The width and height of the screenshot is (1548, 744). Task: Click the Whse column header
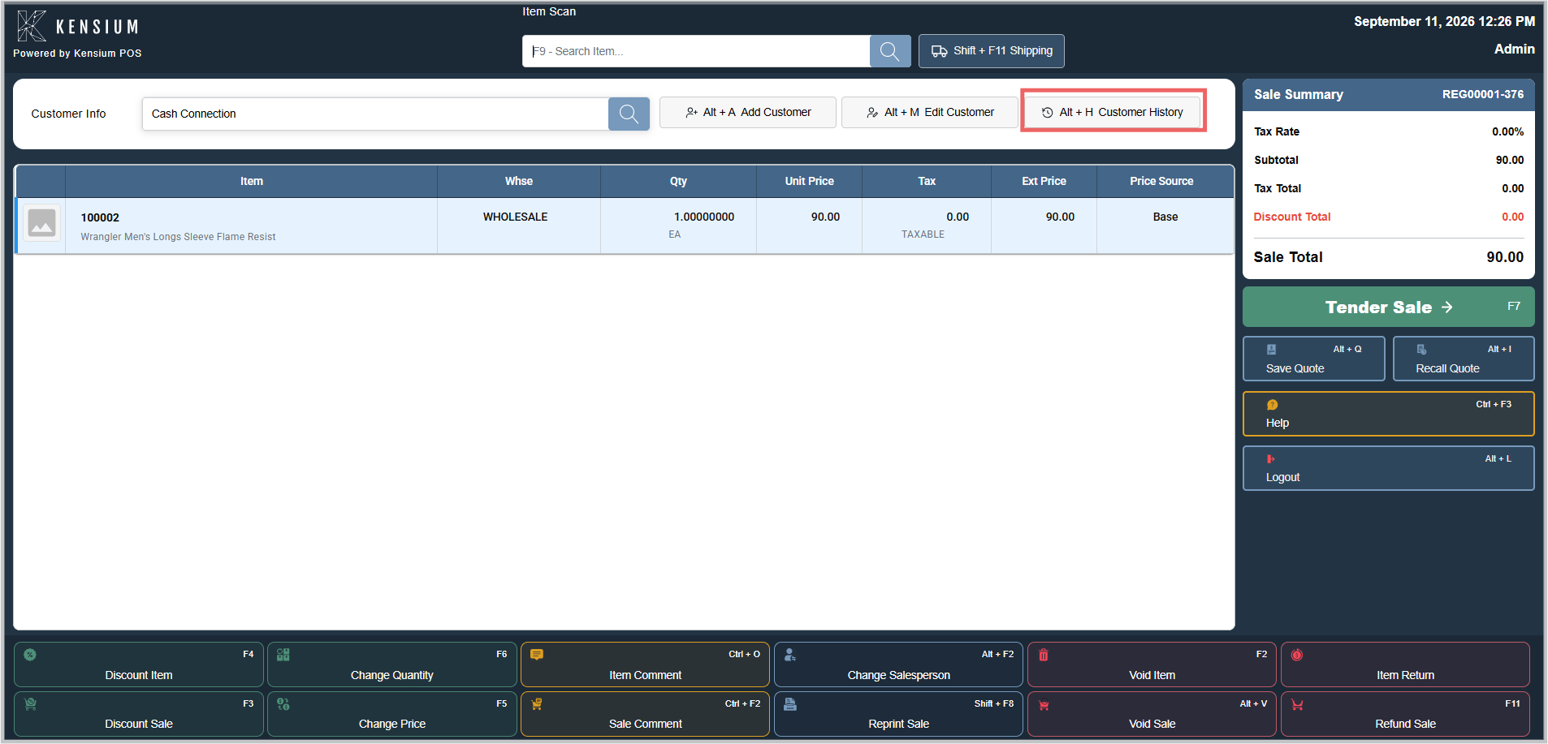[x=519, y=181]
